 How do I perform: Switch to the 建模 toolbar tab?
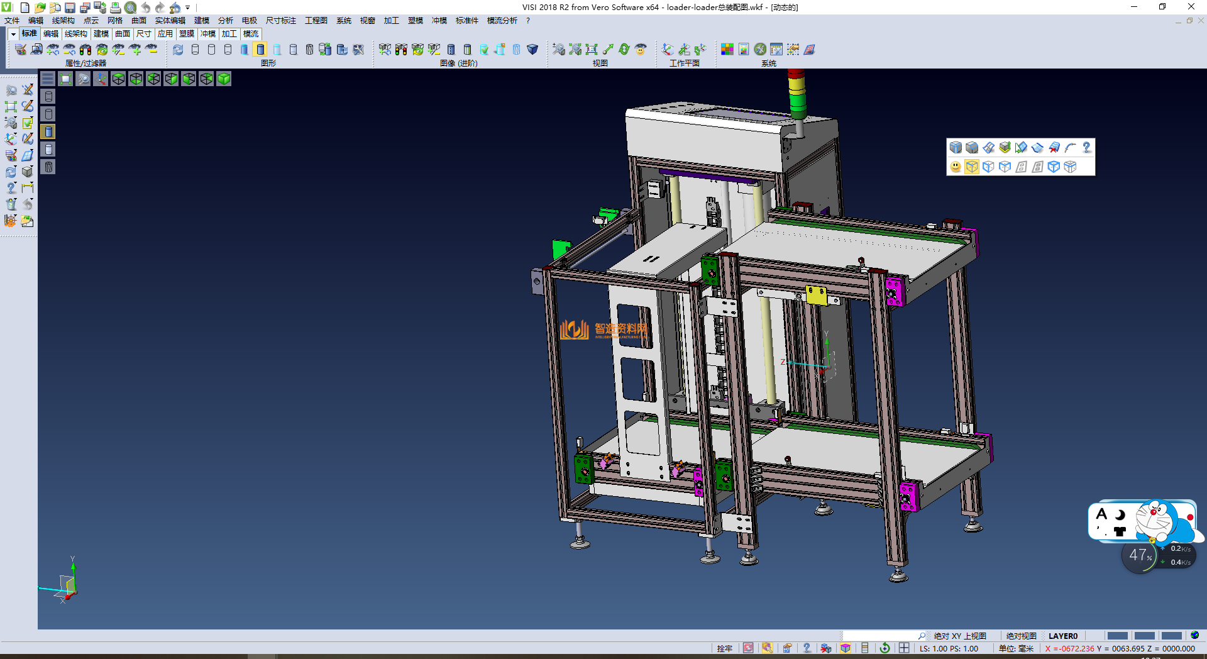[101, 34]
